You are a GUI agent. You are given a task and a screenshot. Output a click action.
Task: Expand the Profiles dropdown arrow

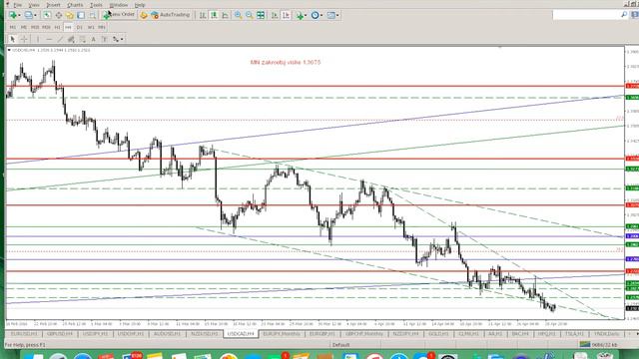click(35, 16)
